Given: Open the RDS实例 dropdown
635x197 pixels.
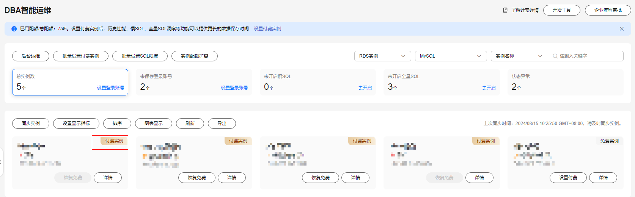Looking at the screenshot, I should coord(383,56).
